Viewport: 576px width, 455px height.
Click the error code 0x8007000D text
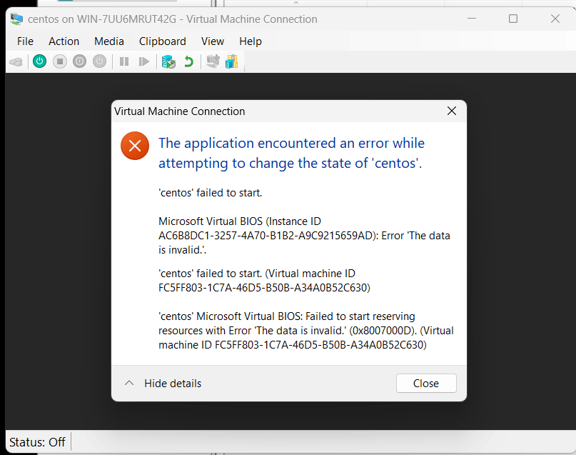(x=383, y=331)
